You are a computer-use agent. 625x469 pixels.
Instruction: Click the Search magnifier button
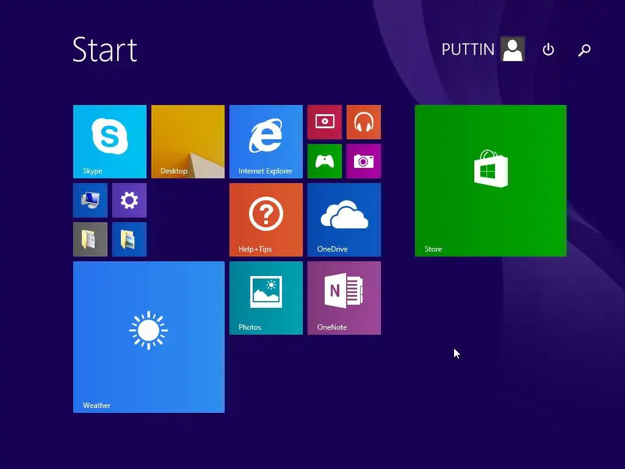coord(584,50)
